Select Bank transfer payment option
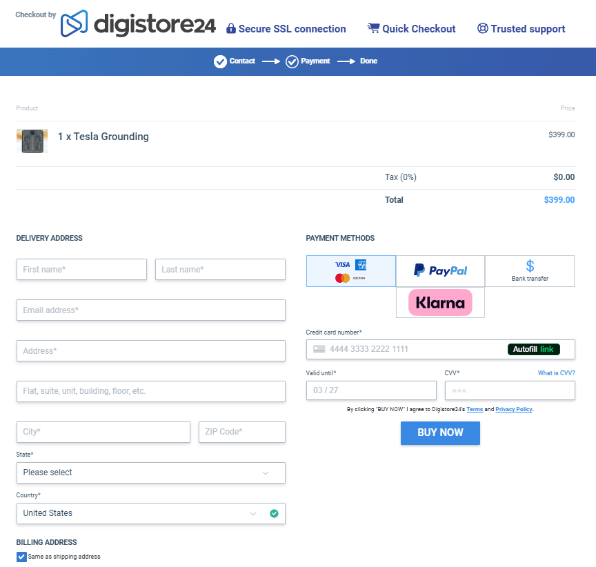The width and height of the screenshot is (596, 567). (x=530, y=271)
